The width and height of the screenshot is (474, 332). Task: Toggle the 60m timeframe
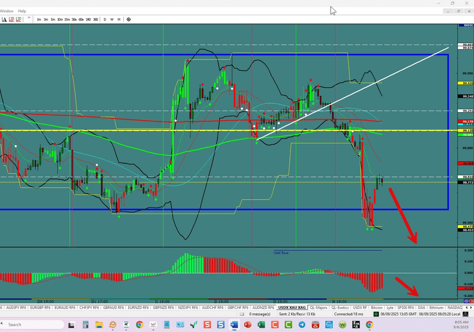point(81,19)
